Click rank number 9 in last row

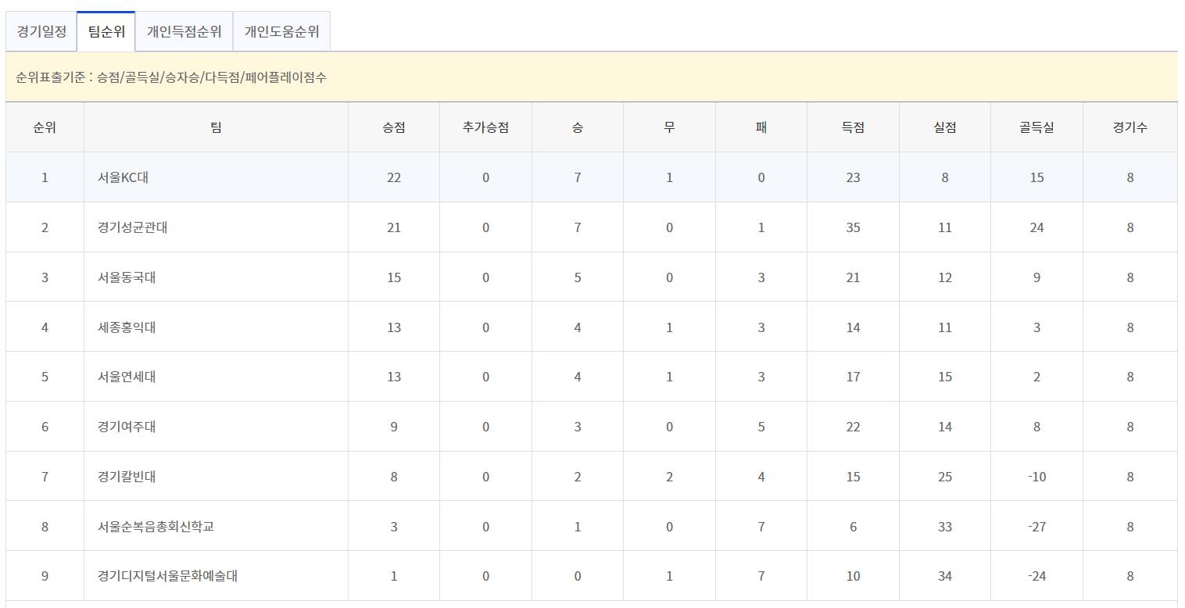pyautogui.click(x=45, y=577)
